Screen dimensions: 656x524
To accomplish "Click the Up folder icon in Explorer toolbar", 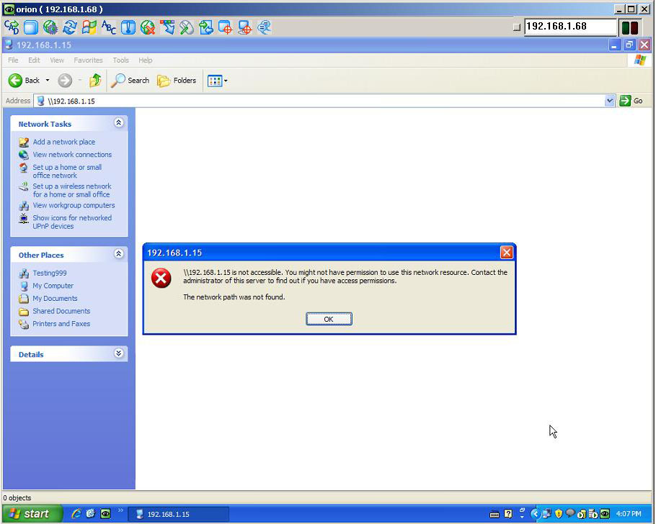I will pyautogui.click(x=95, y=80).
